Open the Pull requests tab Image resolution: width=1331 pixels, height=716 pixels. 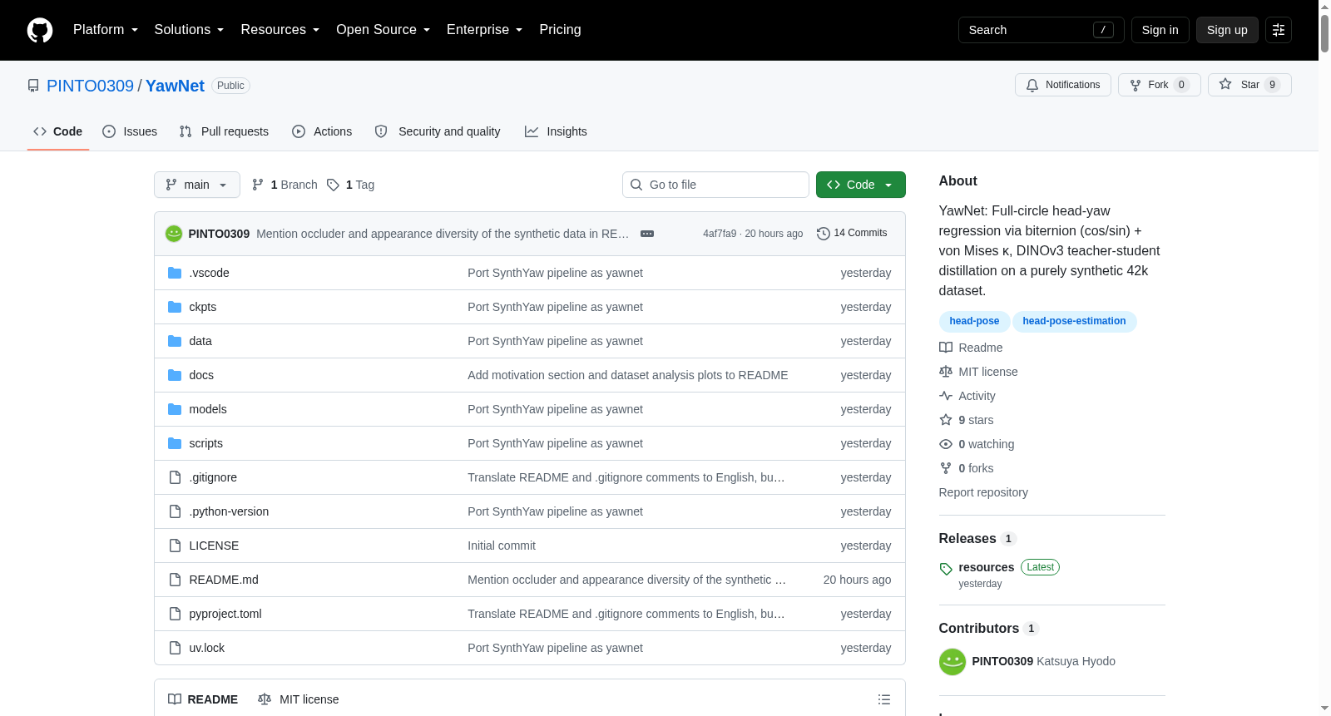(x=224, y=131)
